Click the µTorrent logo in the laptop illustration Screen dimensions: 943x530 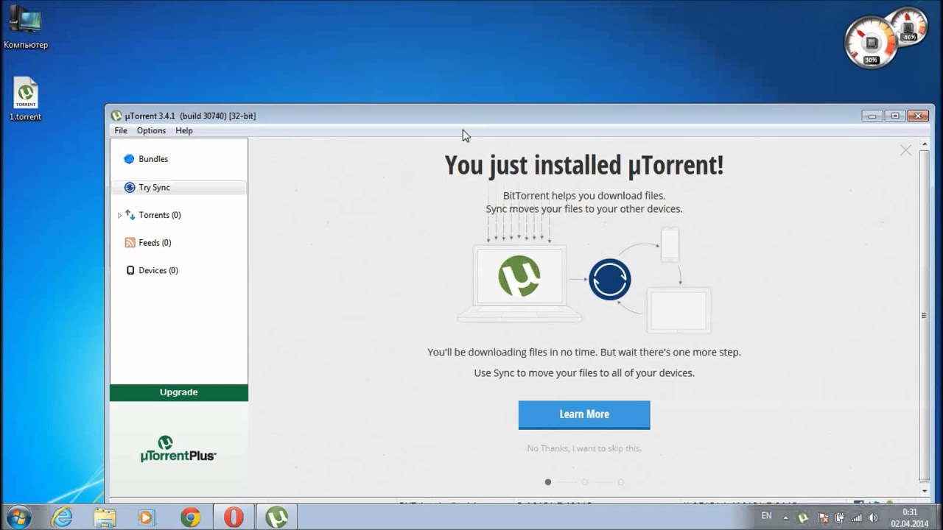point(519,276)
